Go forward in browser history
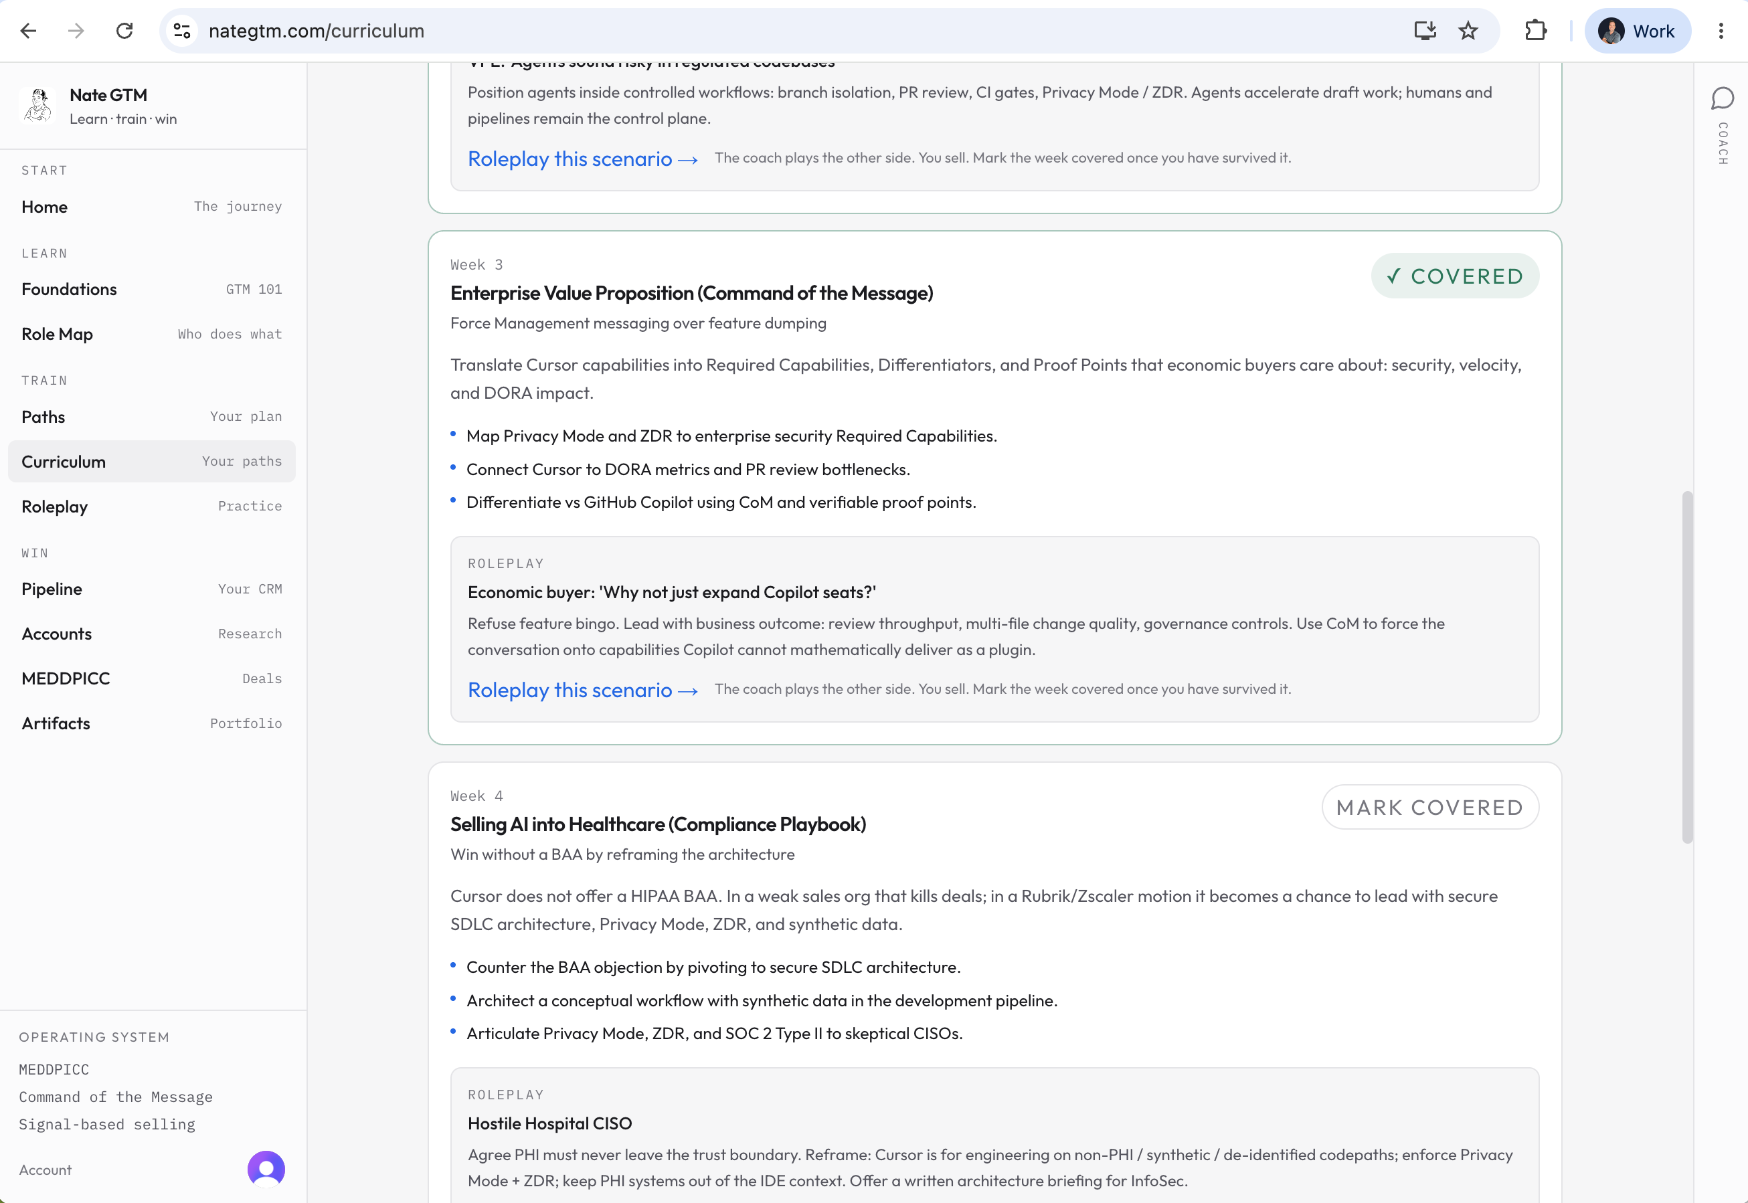The height and width of the screenshot is (1203, 1748). point(76,31)
